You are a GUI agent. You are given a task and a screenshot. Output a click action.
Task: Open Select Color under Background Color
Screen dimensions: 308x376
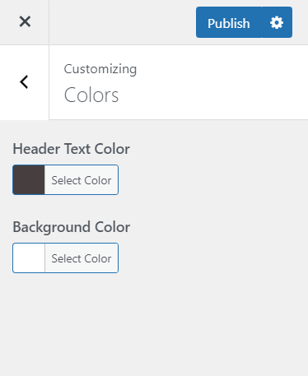82,258
